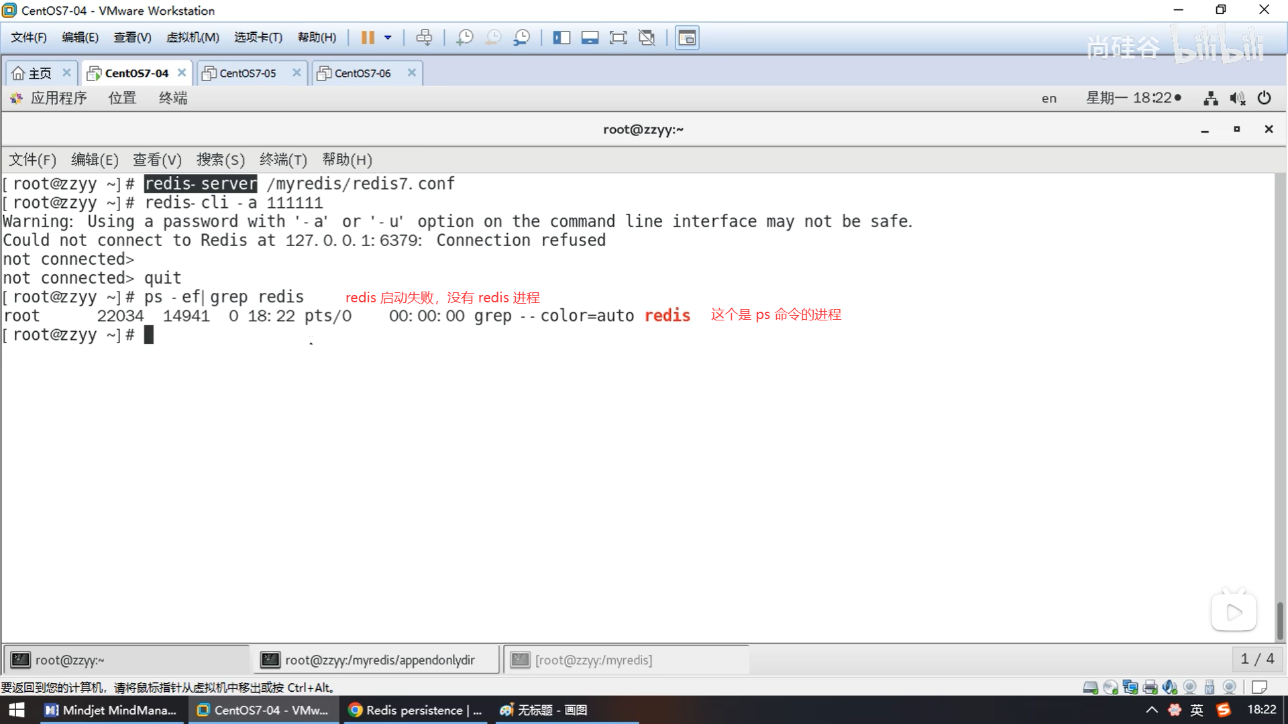Viewport: 1288px width, 724px height.
Task: Enter full screen mode icon
Action: (618, 38)
